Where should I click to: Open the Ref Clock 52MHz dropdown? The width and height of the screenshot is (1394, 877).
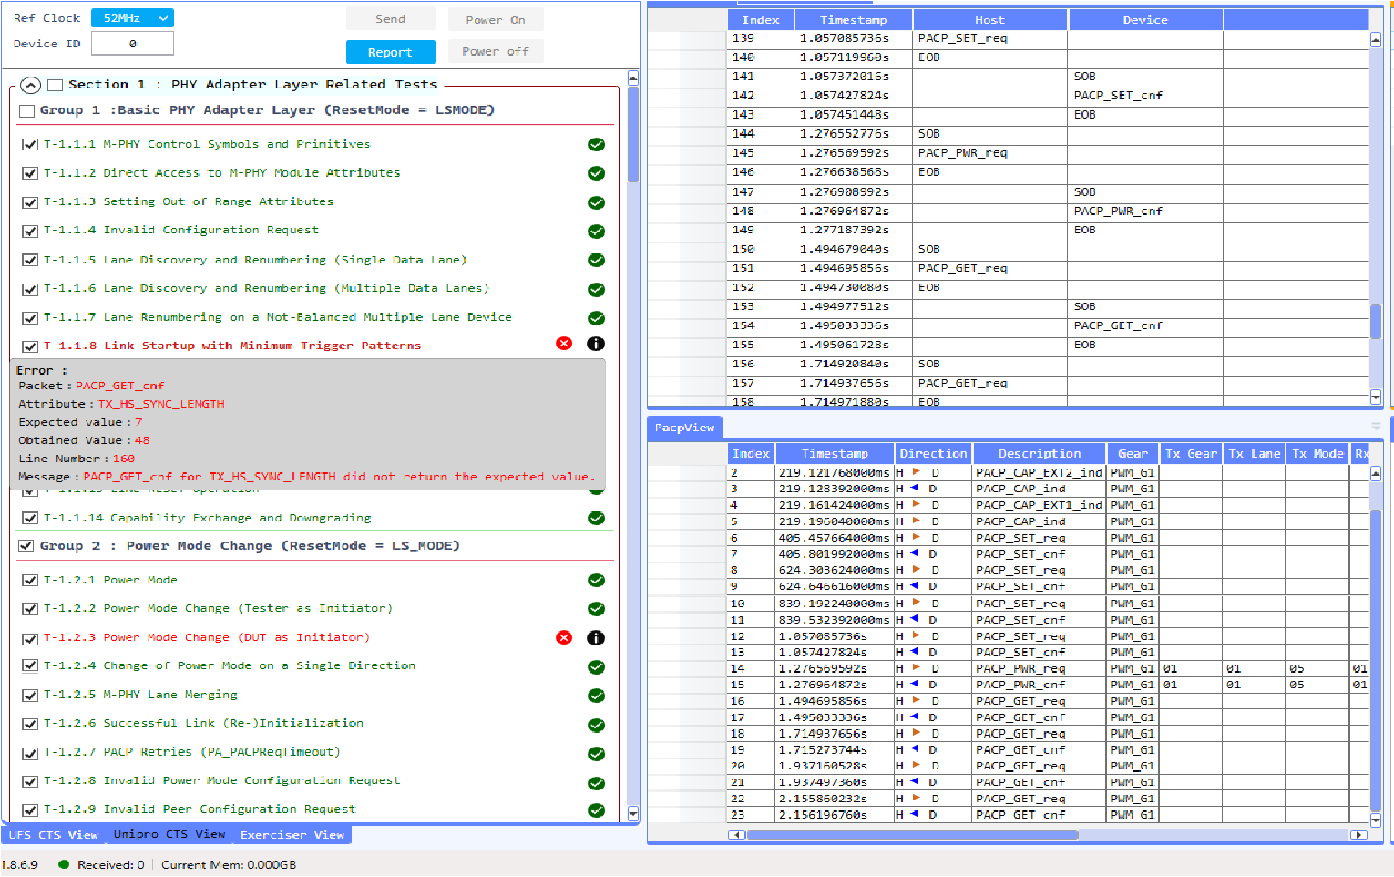(132, 18)
